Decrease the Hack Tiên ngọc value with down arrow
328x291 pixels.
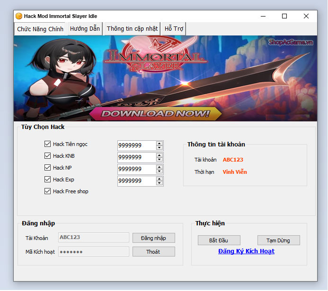(160, 147)
